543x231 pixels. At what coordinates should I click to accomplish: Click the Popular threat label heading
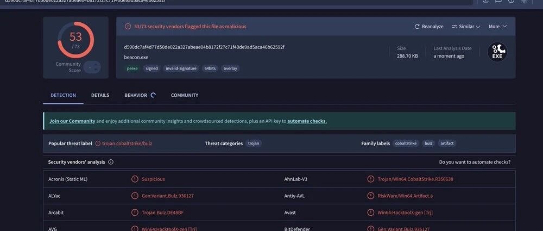(x=70, y=143)
